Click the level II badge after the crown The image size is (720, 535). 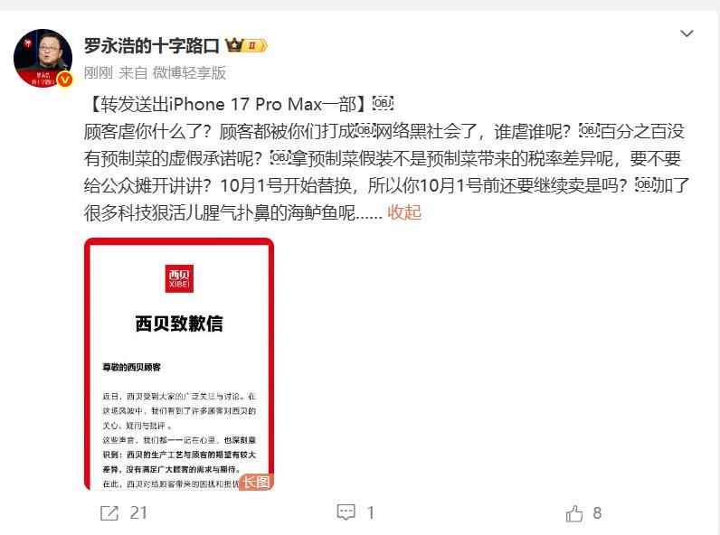[x=255, y=45]
